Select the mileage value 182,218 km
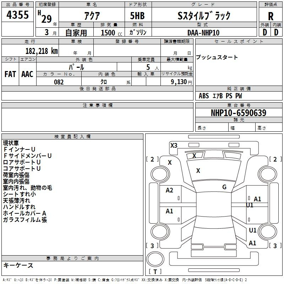The width and height of the screenshot is (284, 284). (x=42, y=51)
